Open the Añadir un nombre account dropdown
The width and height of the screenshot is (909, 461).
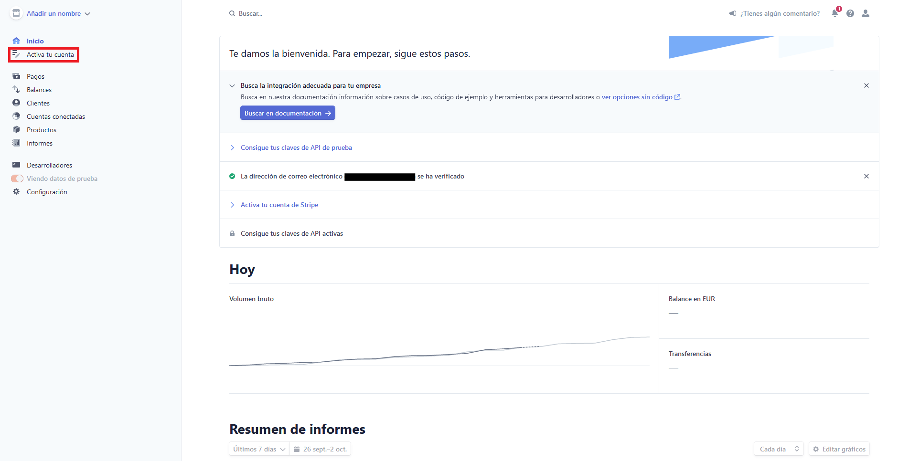[x=58, y=13]
